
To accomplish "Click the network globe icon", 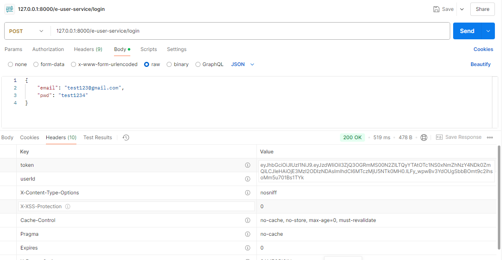I will [x=424, y=138].
